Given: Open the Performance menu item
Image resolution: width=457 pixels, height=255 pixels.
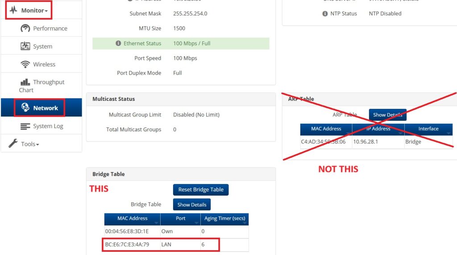Looking at the screenshot, I should [50, 28].
